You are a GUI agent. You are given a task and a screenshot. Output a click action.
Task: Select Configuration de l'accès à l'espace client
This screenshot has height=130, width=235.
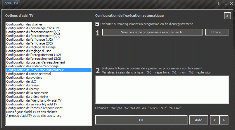point(49,108)
